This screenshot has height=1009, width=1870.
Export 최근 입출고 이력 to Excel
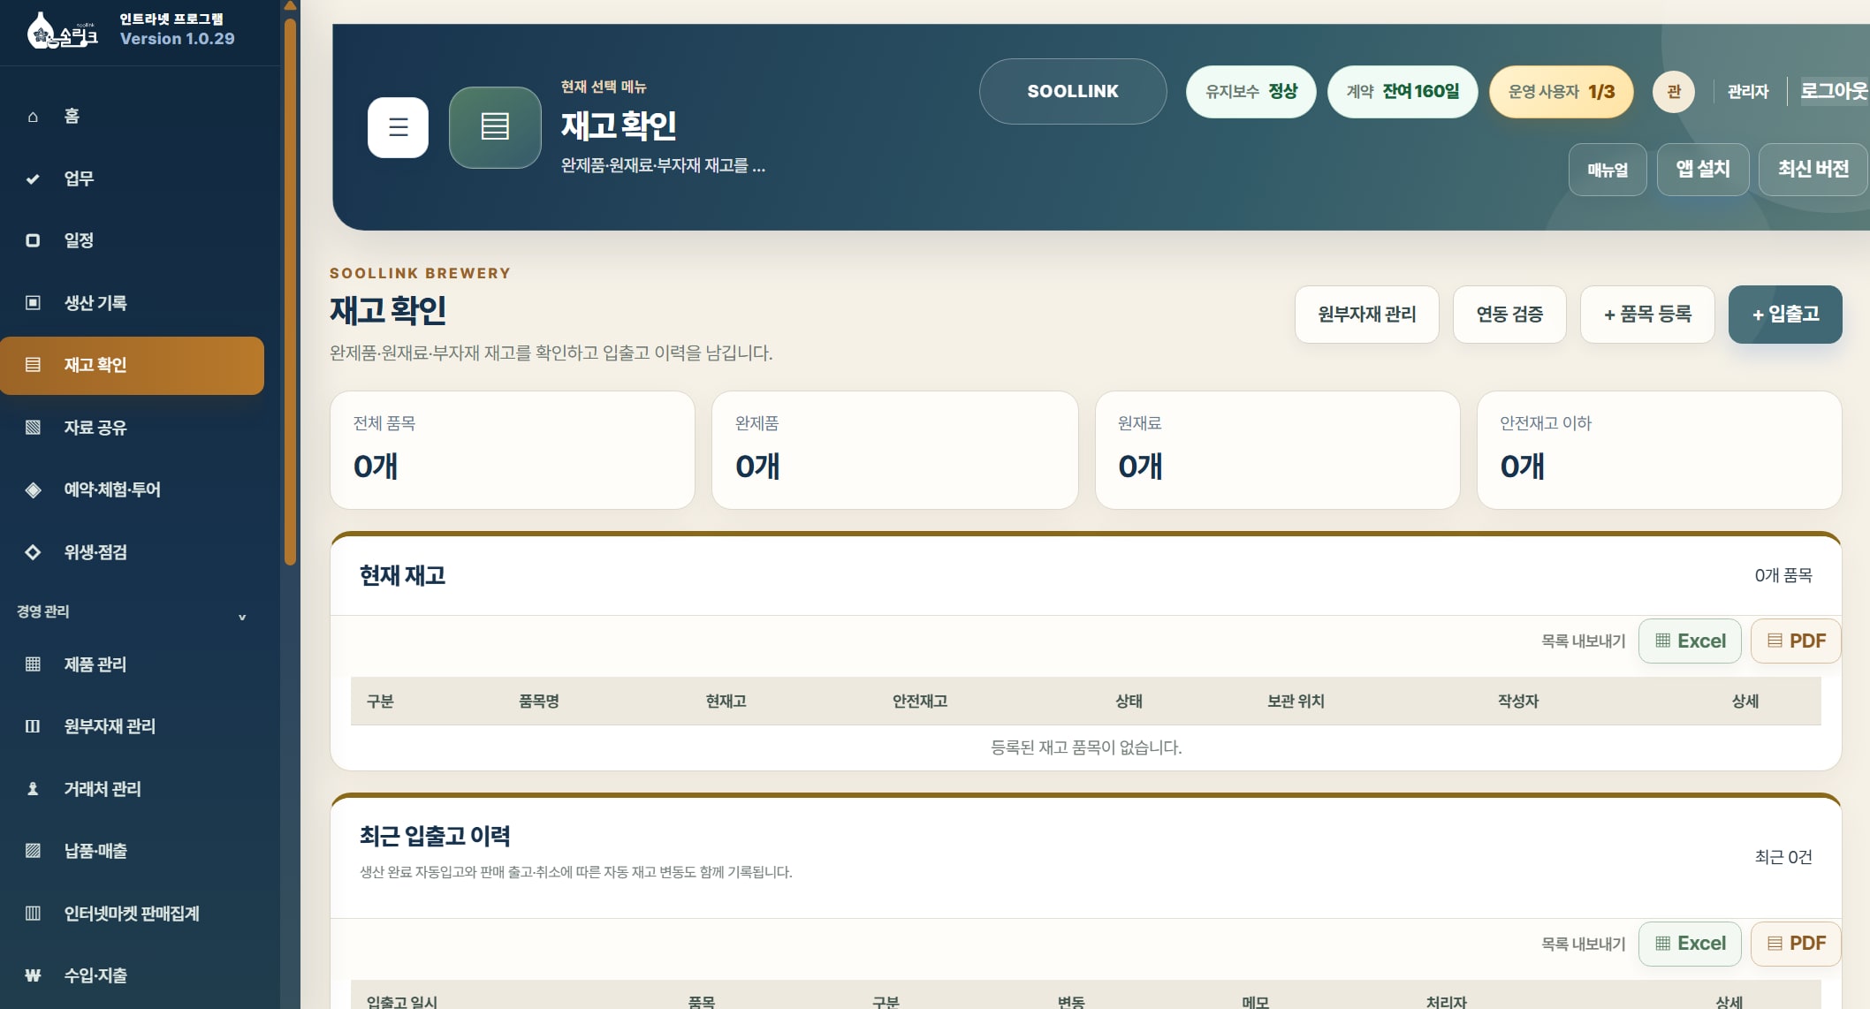(1690, 944)
